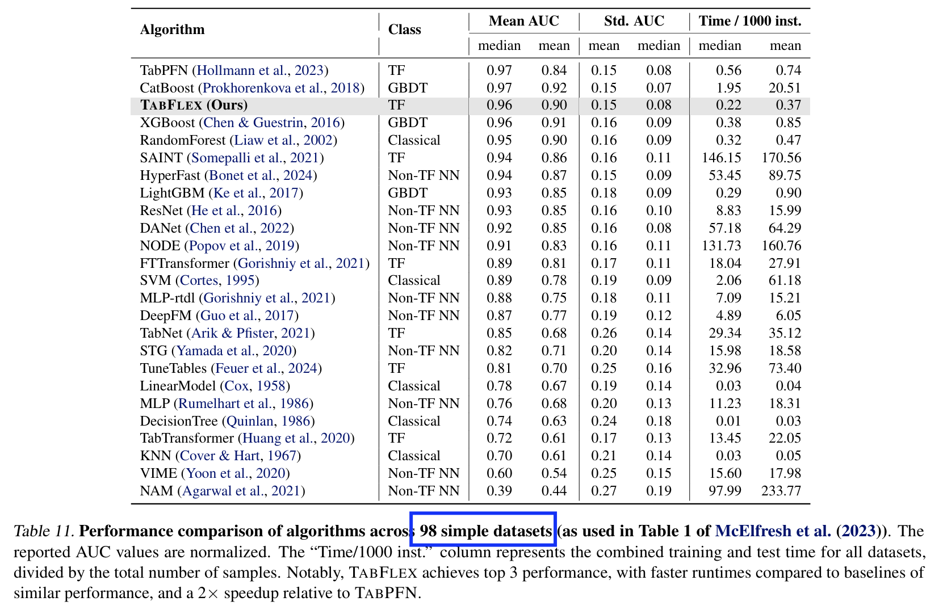Click the 'Time / 1000 inst.' header

tap(750, 21)
